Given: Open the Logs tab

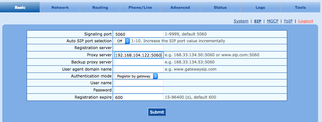Looking at the screenshot, I should [x=260, y=7].
